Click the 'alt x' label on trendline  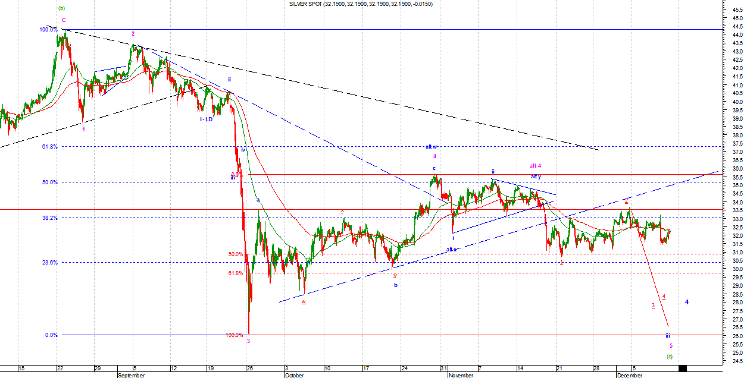click(x=451, y=250)
